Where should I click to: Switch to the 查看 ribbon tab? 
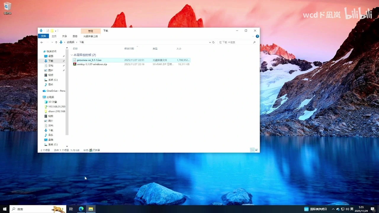(75, 36)
